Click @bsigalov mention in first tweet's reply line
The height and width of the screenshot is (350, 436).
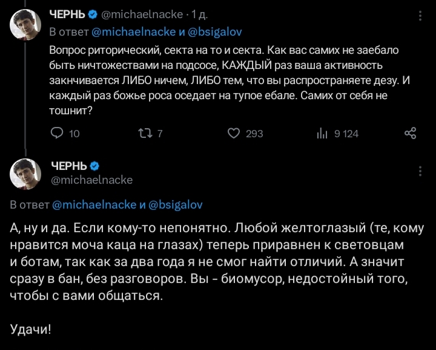(x=215, y=31)
